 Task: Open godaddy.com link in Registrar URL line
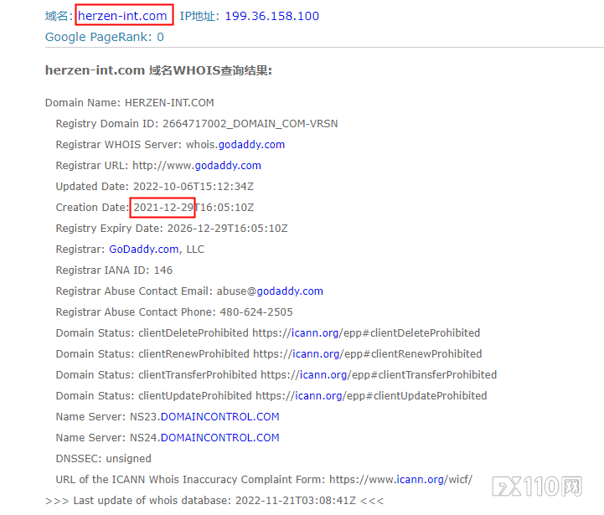(228, 165)
